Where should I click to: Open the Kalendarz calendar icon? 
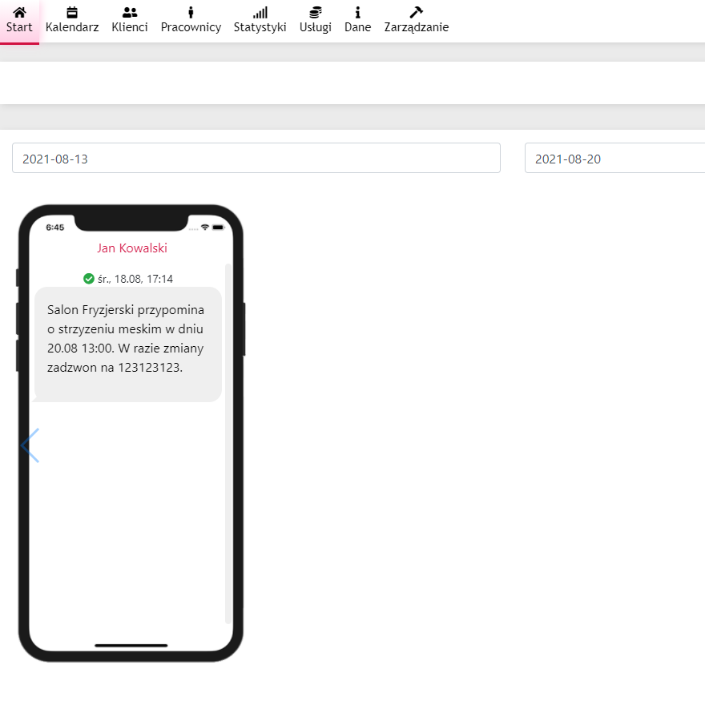tap(72, 12)
